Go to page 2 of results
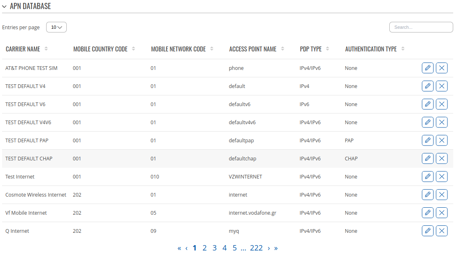The height and width of the screenshot is (255, 454). (204, 248)
